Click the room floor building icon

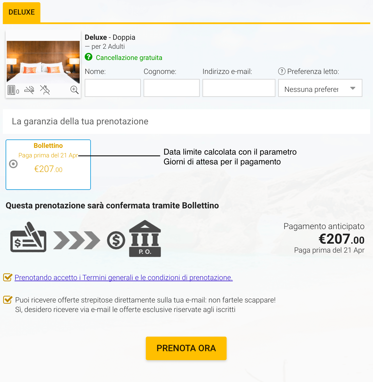[x=11, y=90]
